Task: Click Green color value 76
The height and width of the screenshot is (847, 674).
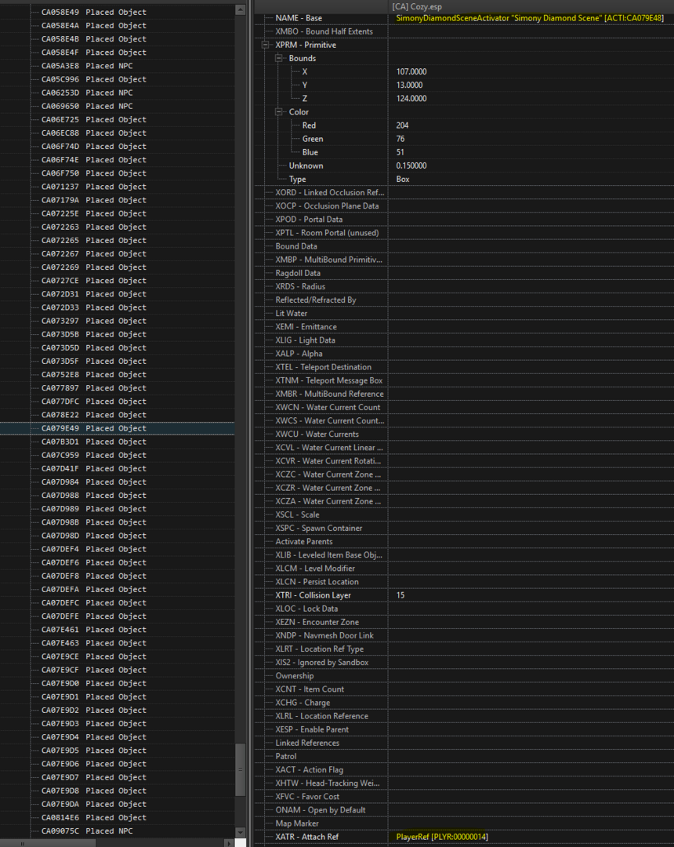Action: coord(400,139)
